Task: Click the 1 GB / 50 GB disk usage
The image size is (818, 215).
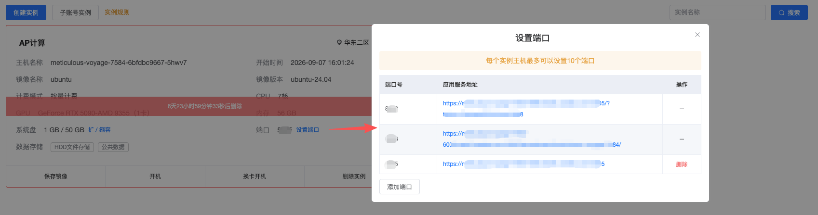Action: [x=64, y=130]
